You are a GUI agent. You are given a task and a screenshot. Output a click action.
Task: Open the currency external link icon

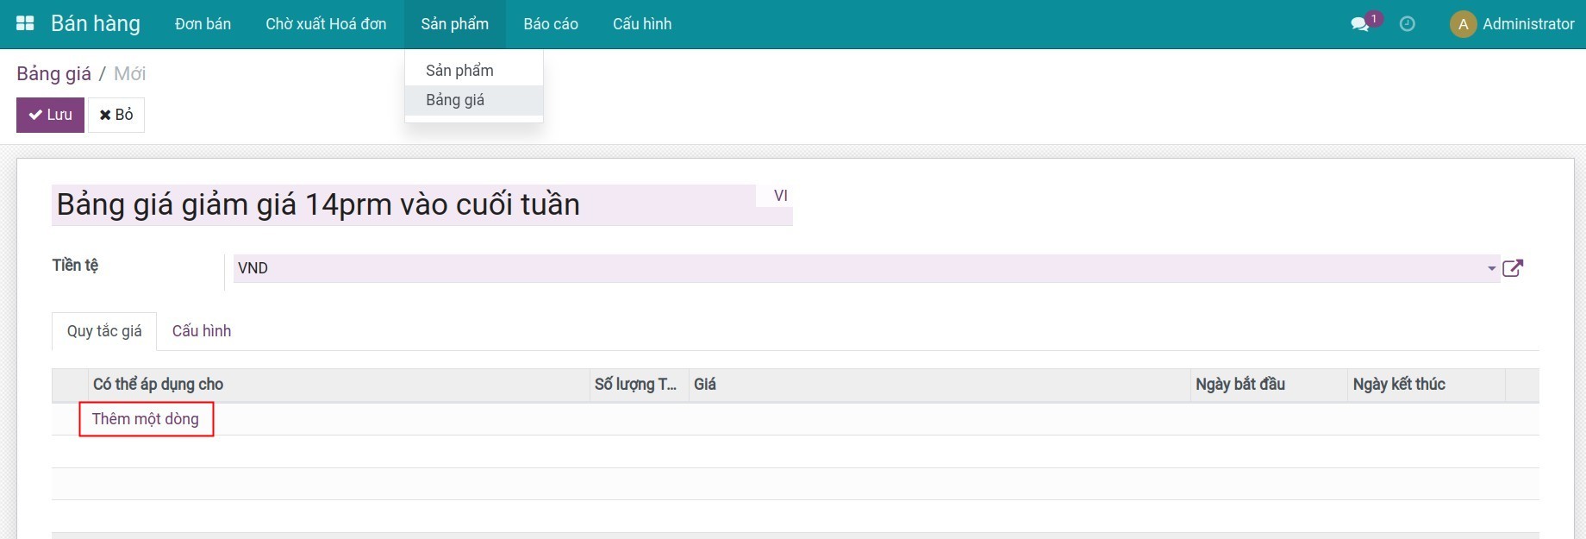[1513, 268]
